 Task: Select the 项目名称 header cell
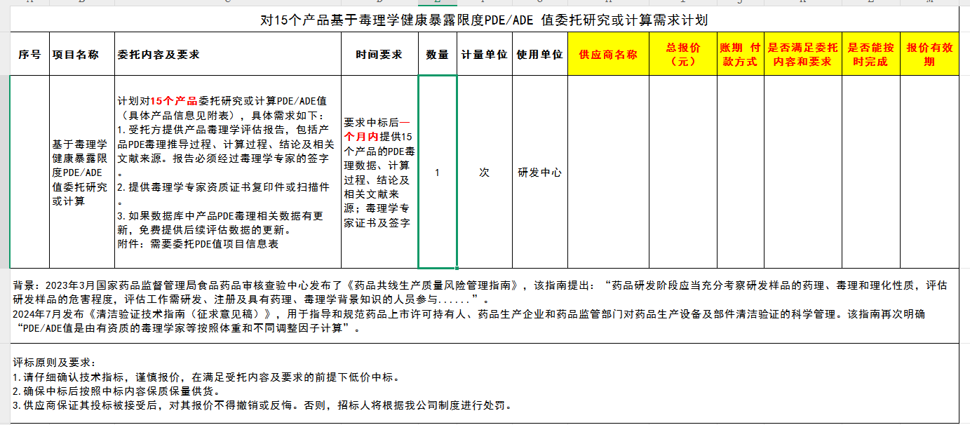pos(75,55)
